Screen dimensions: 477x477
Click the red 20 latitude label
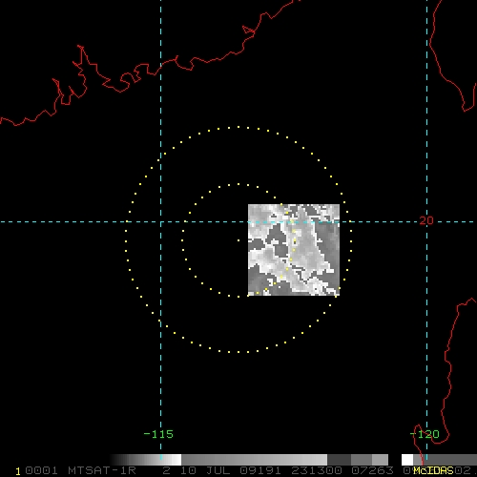426,220
